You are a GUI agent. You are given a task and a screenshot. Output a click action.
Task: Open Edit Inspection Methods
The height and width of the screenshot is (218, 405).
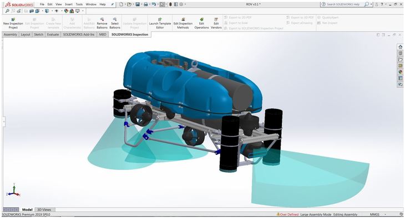(x=183, y=23)
